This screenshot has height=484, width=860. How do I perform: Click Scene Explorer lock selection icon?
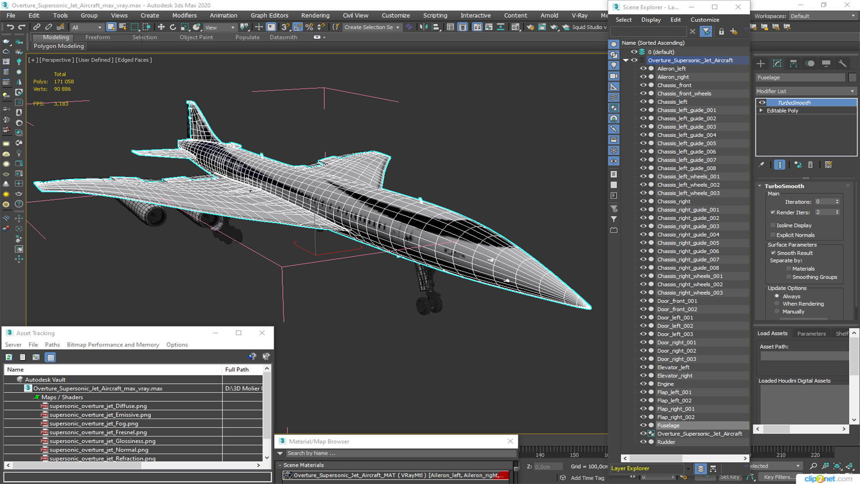pyautogui.click(x=721, y=31)
